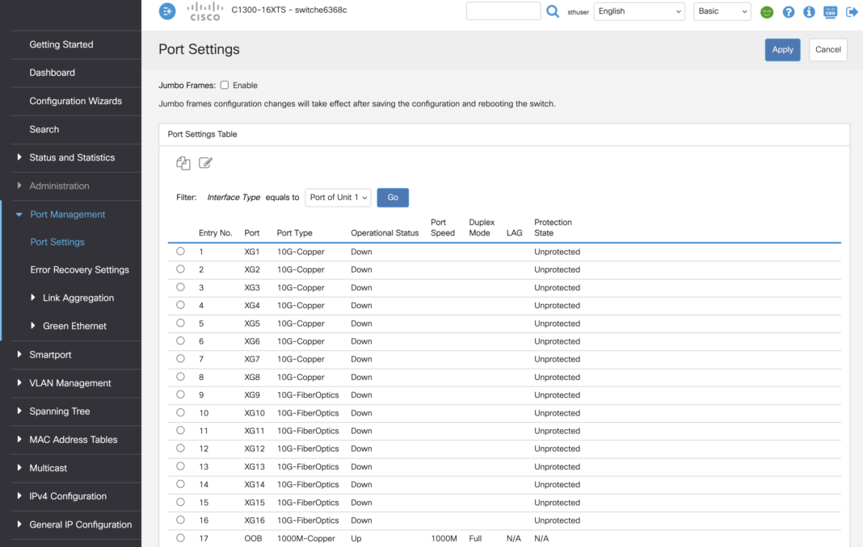Open Port Settings in sidebar

tap(57, 242)
